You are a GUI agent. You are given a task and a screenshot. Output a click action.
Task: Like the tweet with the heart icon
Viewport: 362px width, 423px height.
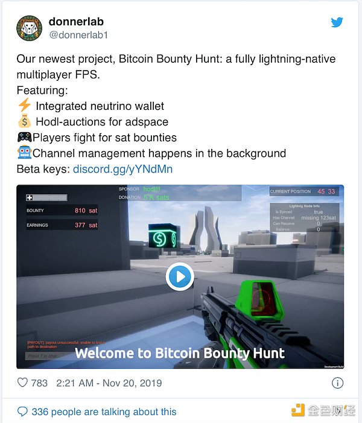22,383
